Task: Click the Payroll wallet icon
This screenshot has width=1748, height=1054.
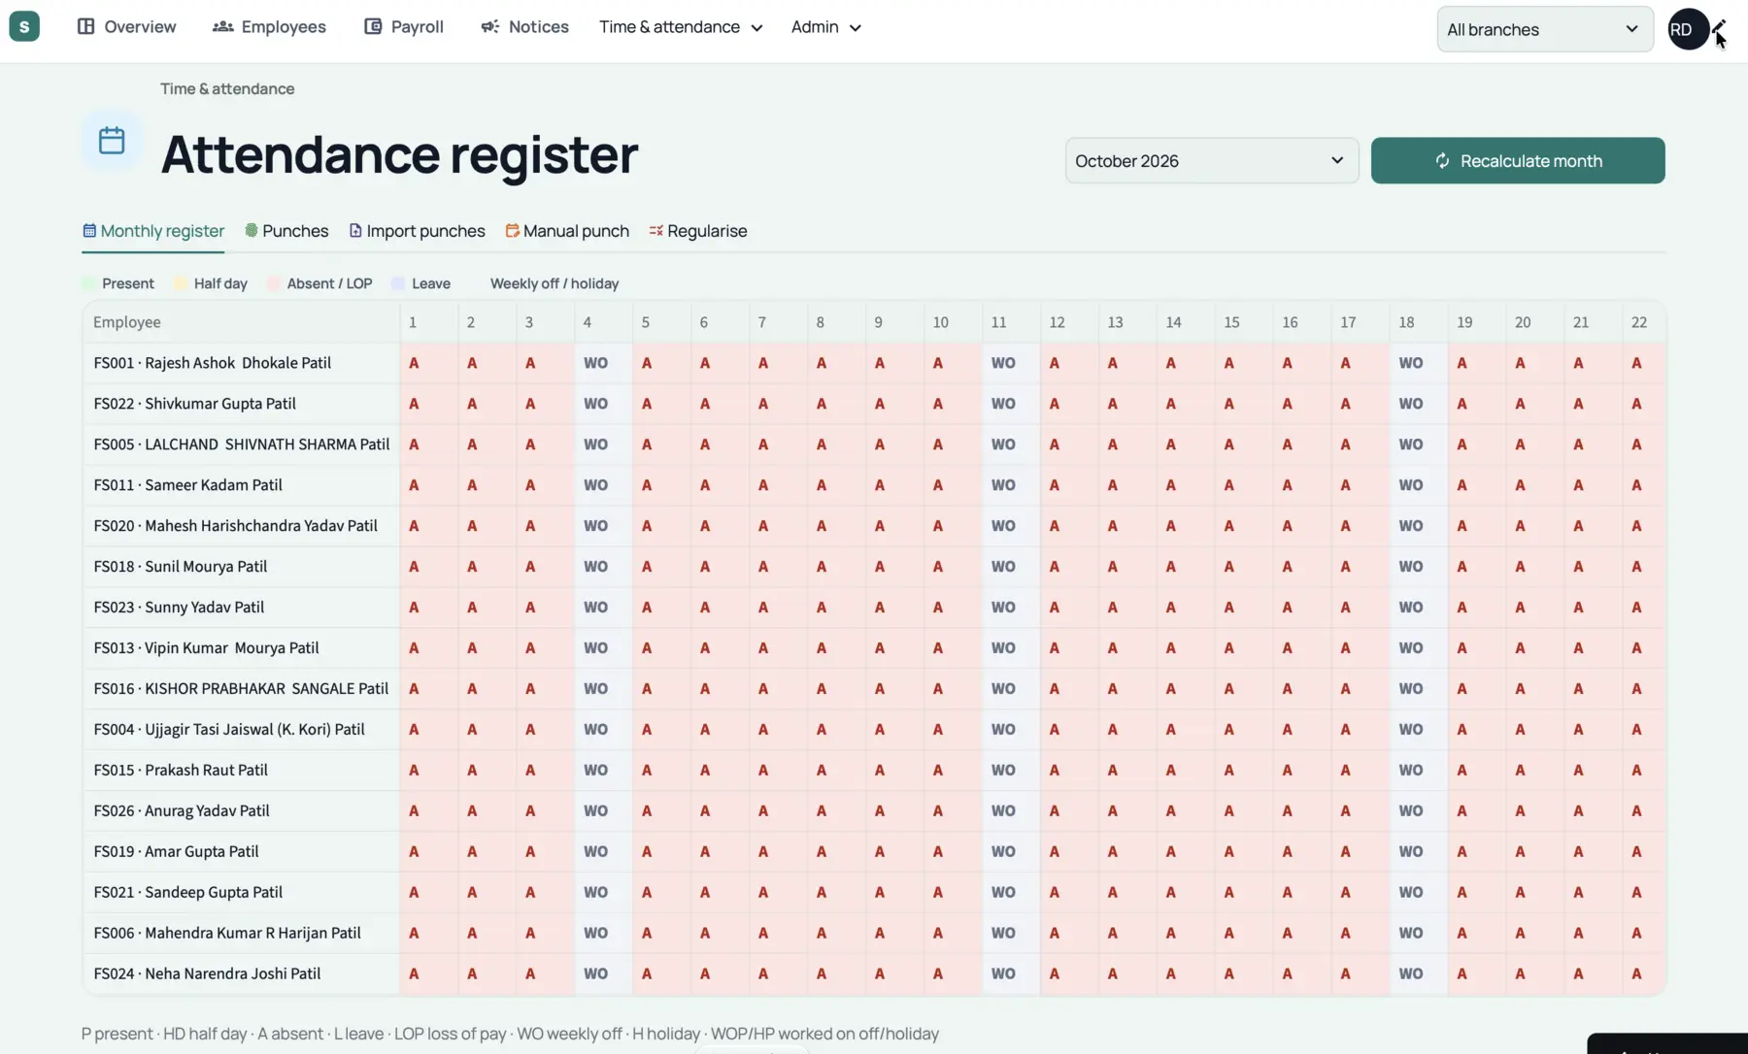Action: (x=373, y=26)
